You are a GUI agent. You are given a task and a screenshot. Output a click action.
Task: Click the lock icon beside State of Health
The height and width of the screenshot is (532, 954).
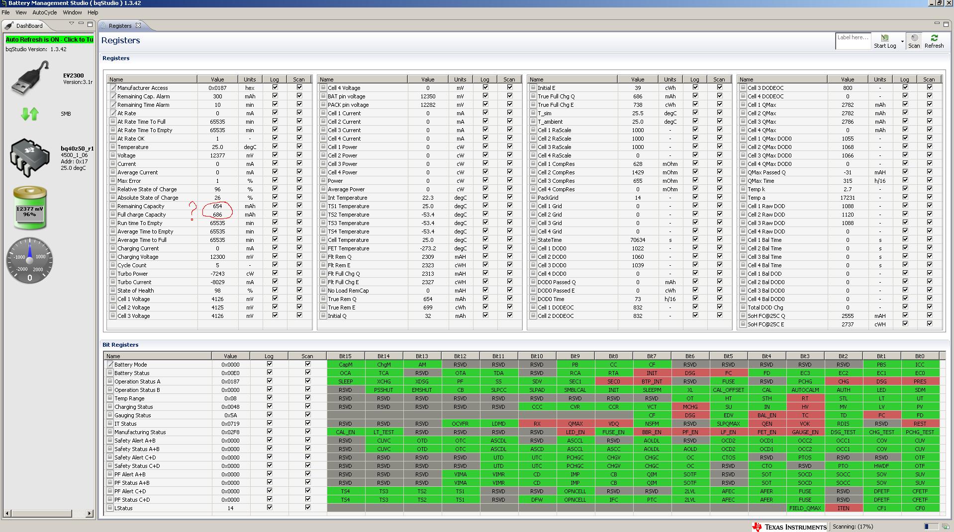pos(113,290)
